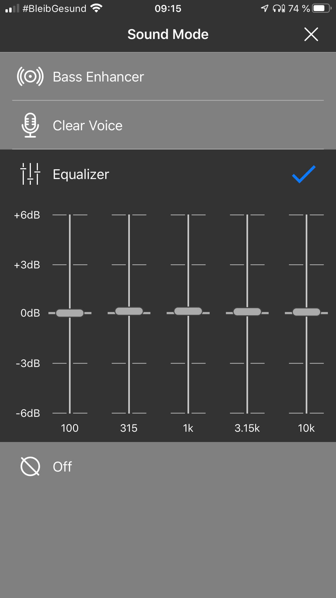Set 1k band to +3dB
336x598 pixels.
(x=188, y=265)
